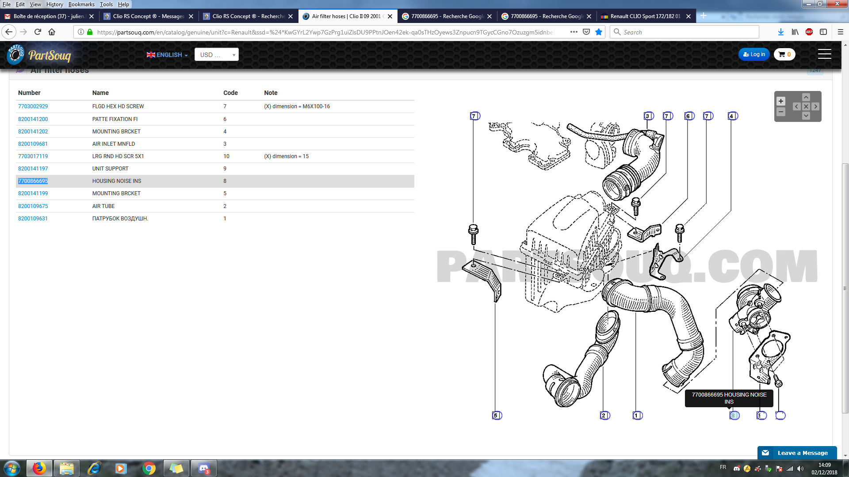The image size is (849, 477).
Task: Click Leave a Message chat button
Action: click(797, 453)
